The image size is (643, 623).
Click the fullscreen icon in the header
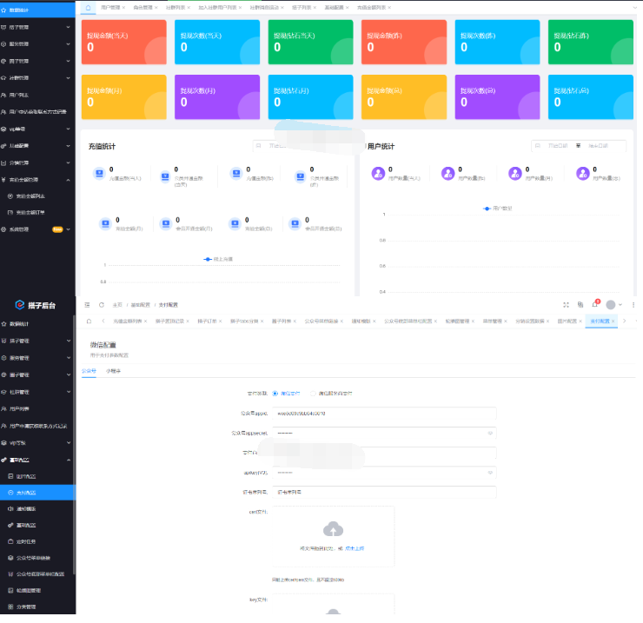(567, 304)
